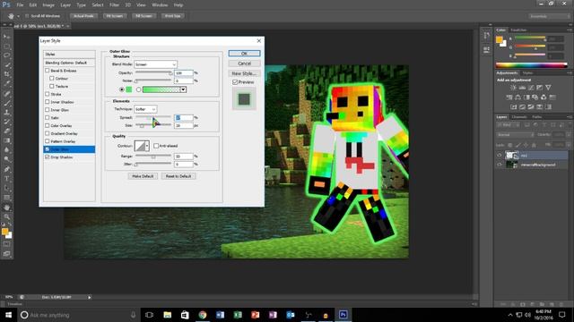574x322 pixels.
Task: Disable the Drop Shadow checkbox
Action: point(47,157)
